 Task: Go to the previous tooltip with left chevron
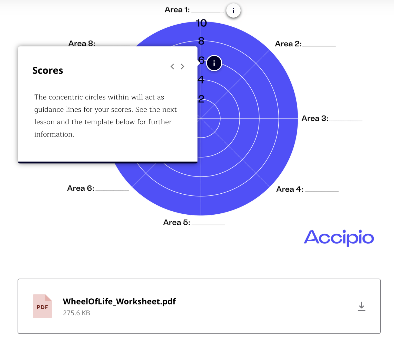172,67
